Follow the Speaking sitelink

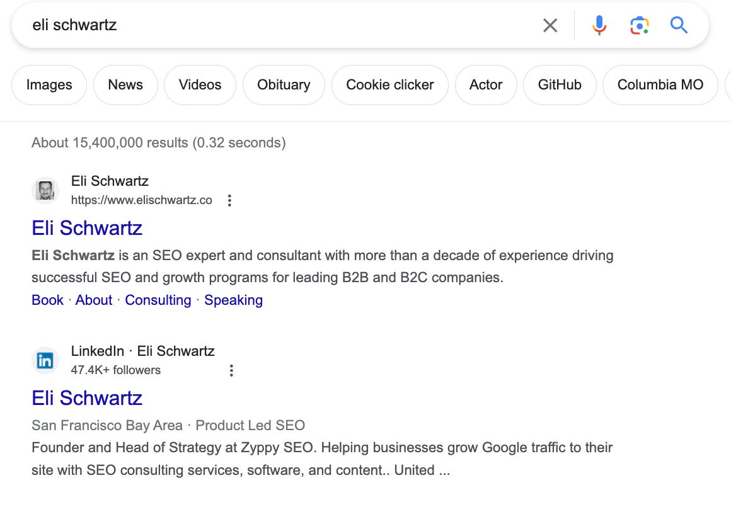[234, 300]
